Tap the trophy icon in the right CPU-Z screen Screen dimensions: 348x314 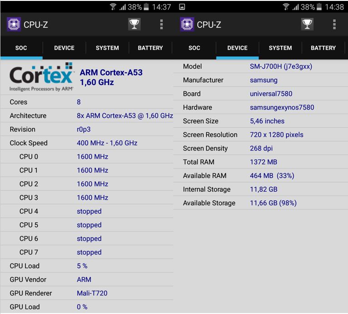[x=307, y=24]
